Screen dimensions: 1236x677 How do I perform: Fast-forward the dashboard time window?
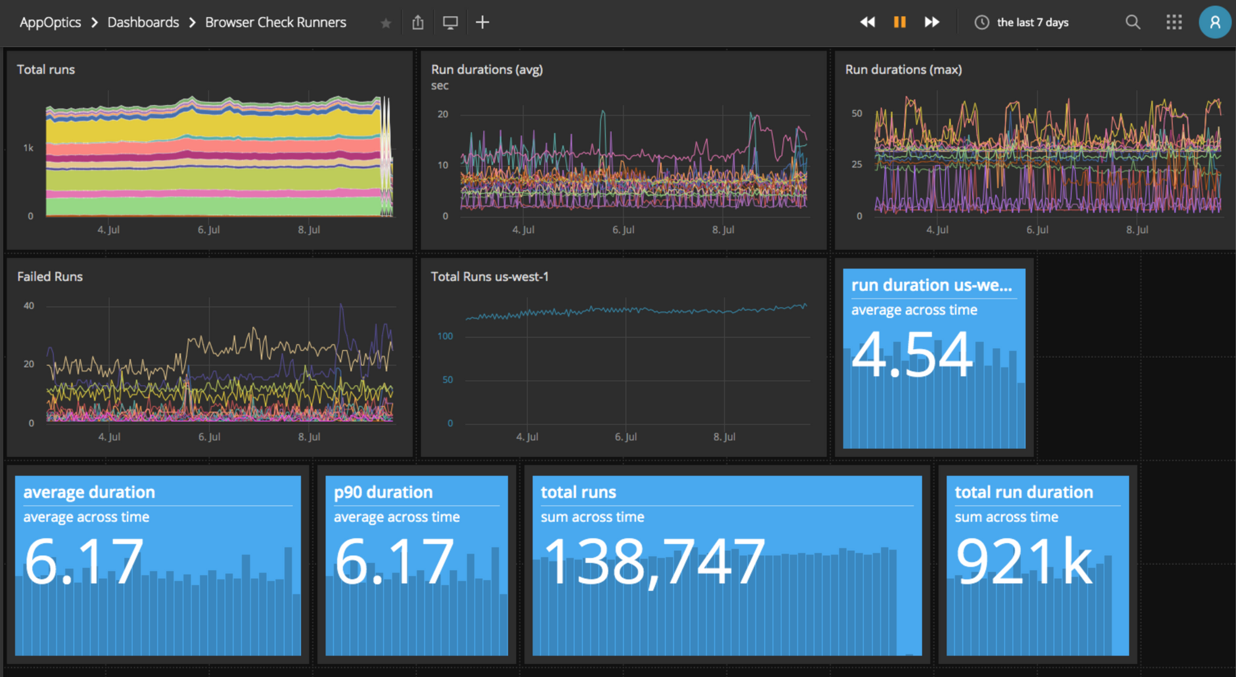coord(932,22)
